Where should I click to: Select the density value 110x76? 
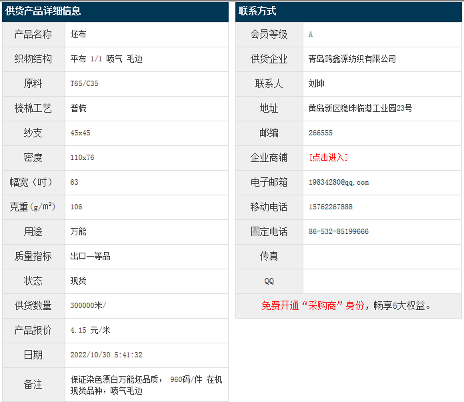[82, 157]
